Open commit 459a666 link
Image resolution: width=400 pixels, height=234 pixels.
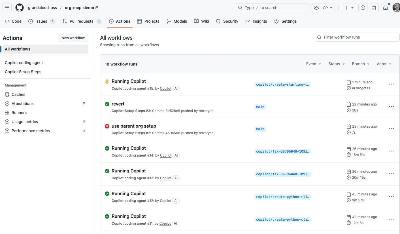tap(173, 133)
